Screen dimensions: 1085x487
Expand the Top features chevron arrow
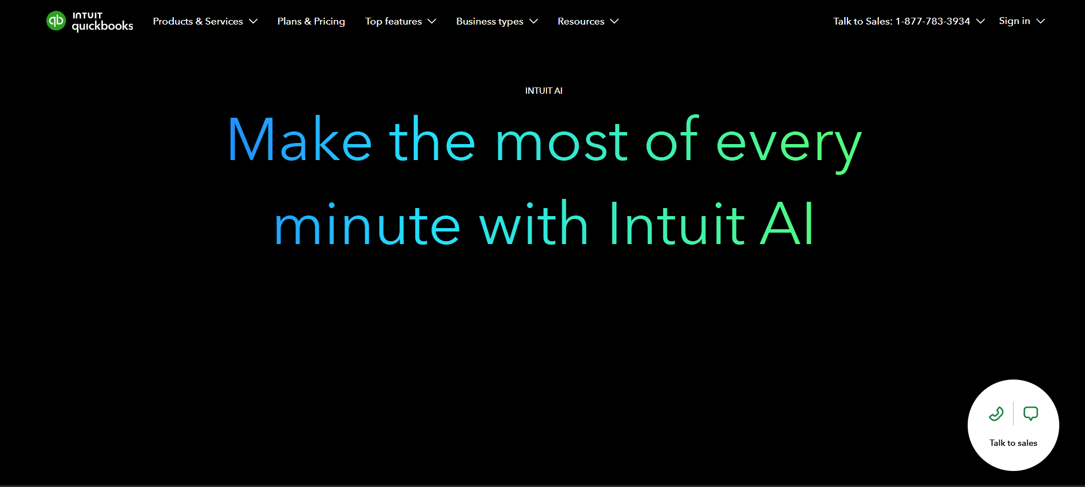pyautogui.click(x=432, y=21)
